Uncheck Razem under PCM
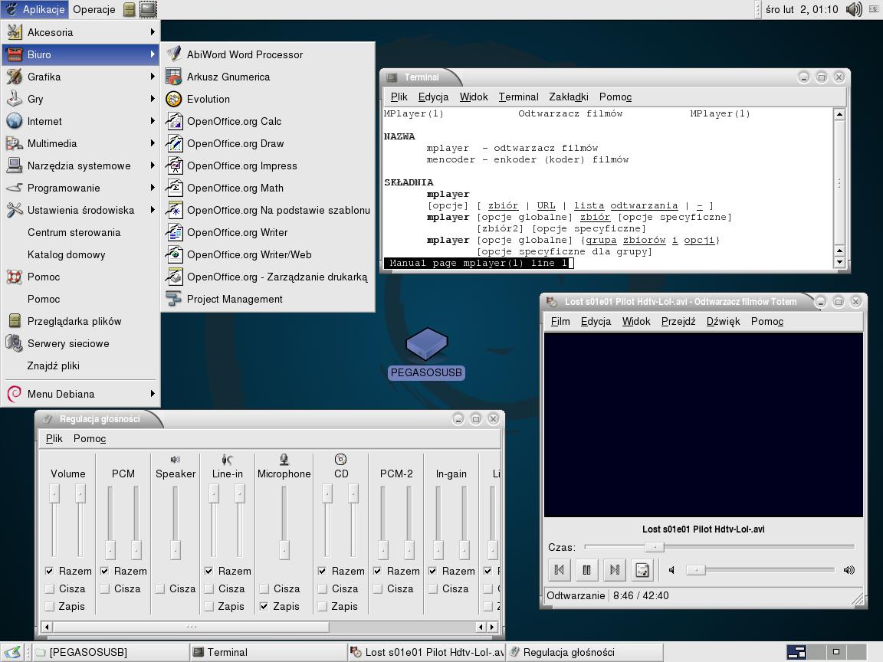Viewport: 883px width, 662px height. click(x=105, y=571)
